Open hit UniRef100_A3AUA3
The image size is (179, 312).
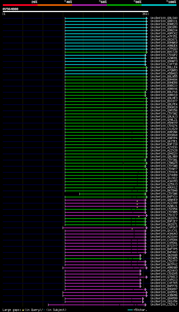pyautogui.click(x=164, y=234)
